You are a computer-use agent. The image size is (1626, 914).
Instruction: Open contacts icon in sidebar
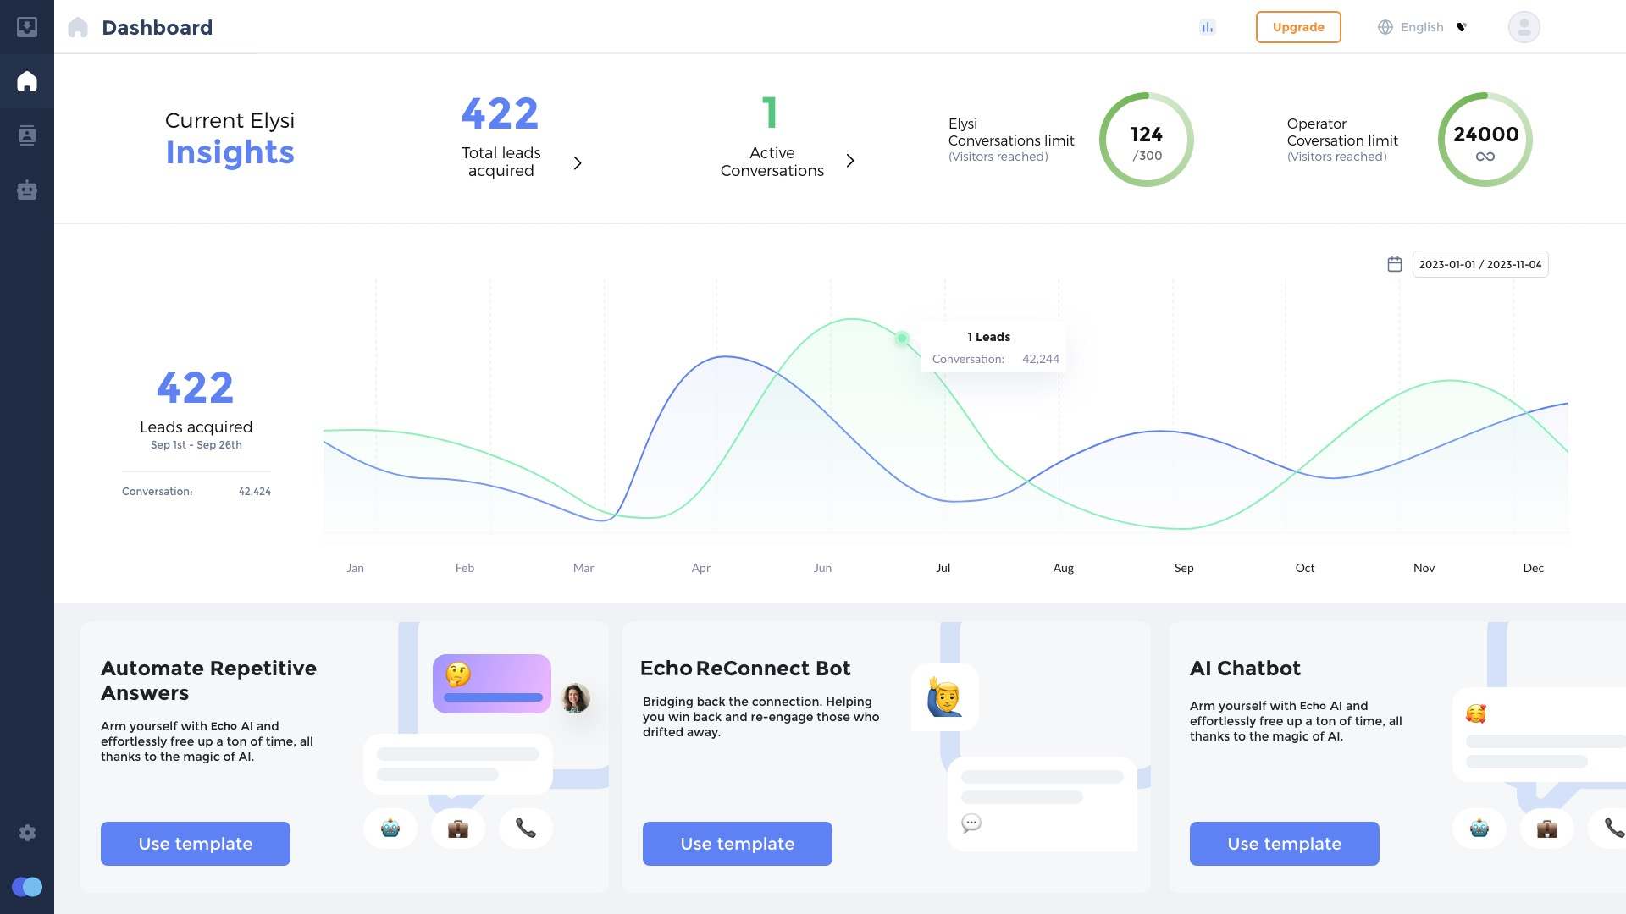click(27, 135)
